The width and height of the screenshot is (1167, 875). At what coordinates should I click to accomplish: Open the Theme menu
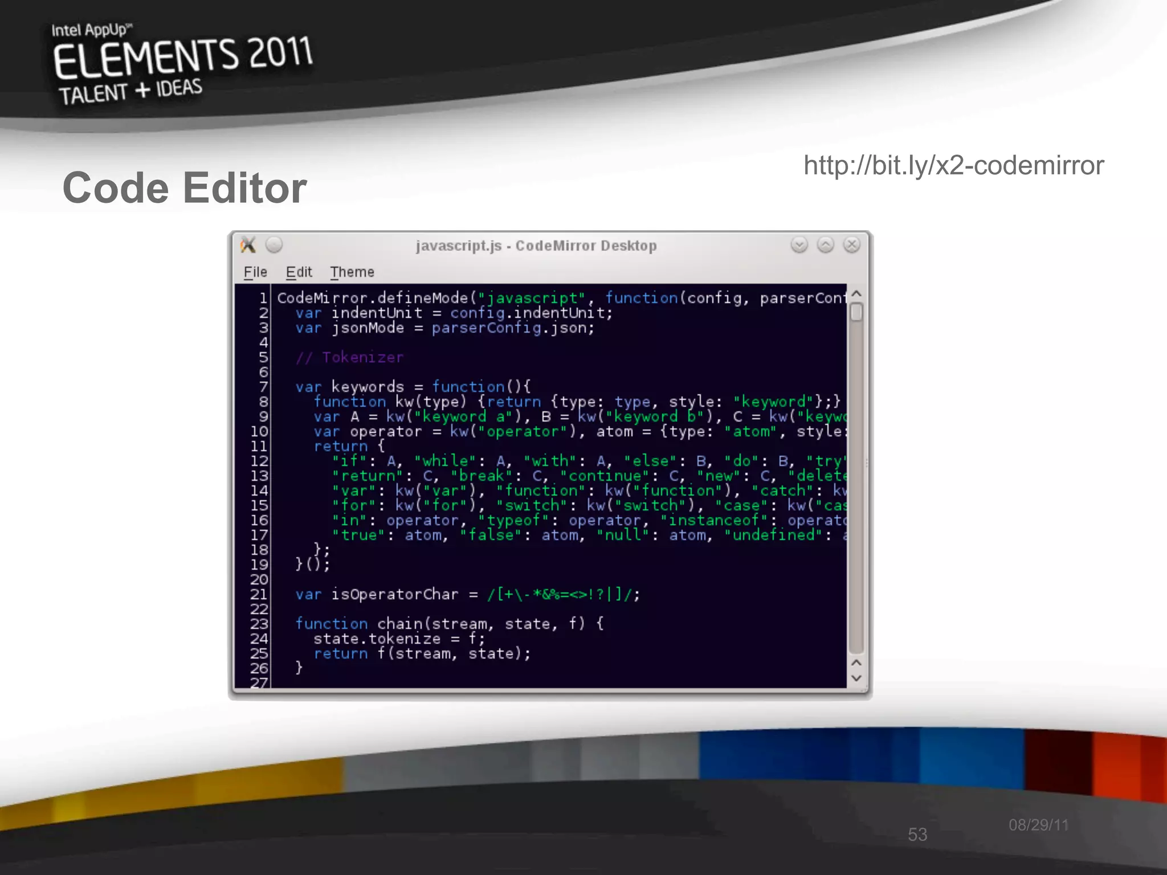352,272
